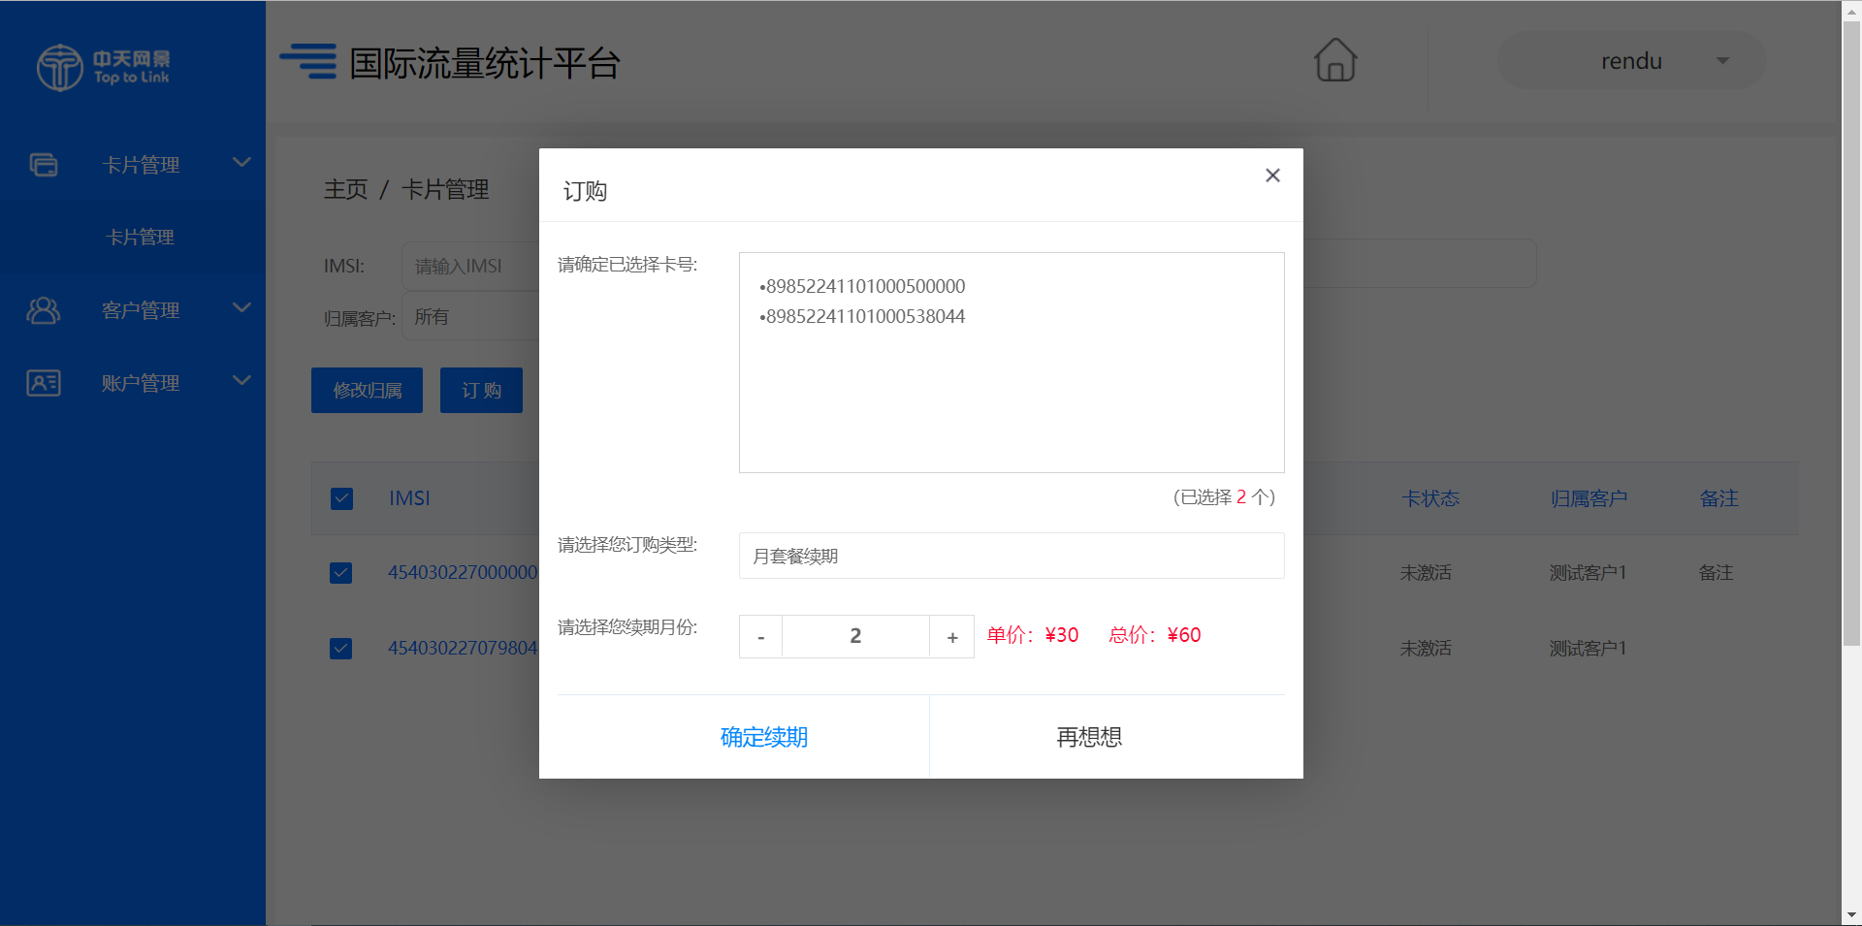Click the IMSI search input field

470,266
